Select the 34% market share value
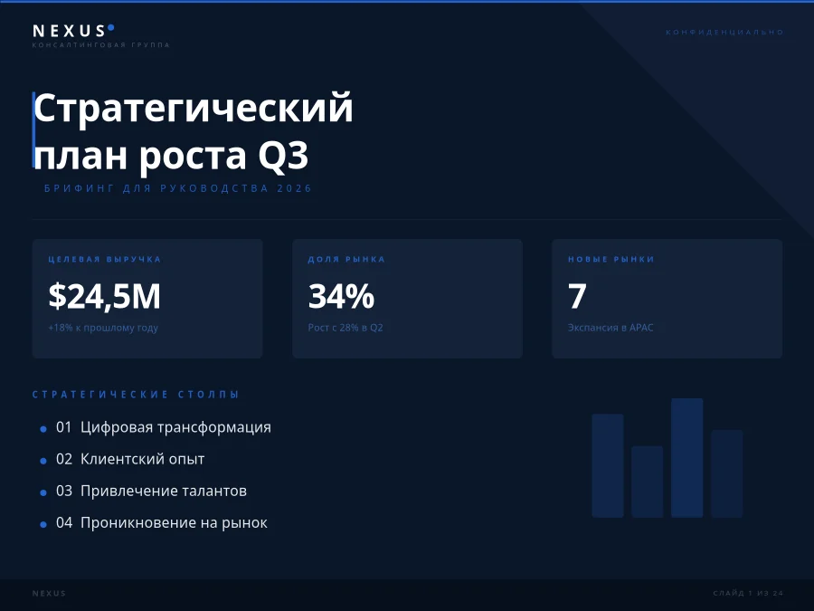Viewport: 814px width, 611px height. point(341,296)
